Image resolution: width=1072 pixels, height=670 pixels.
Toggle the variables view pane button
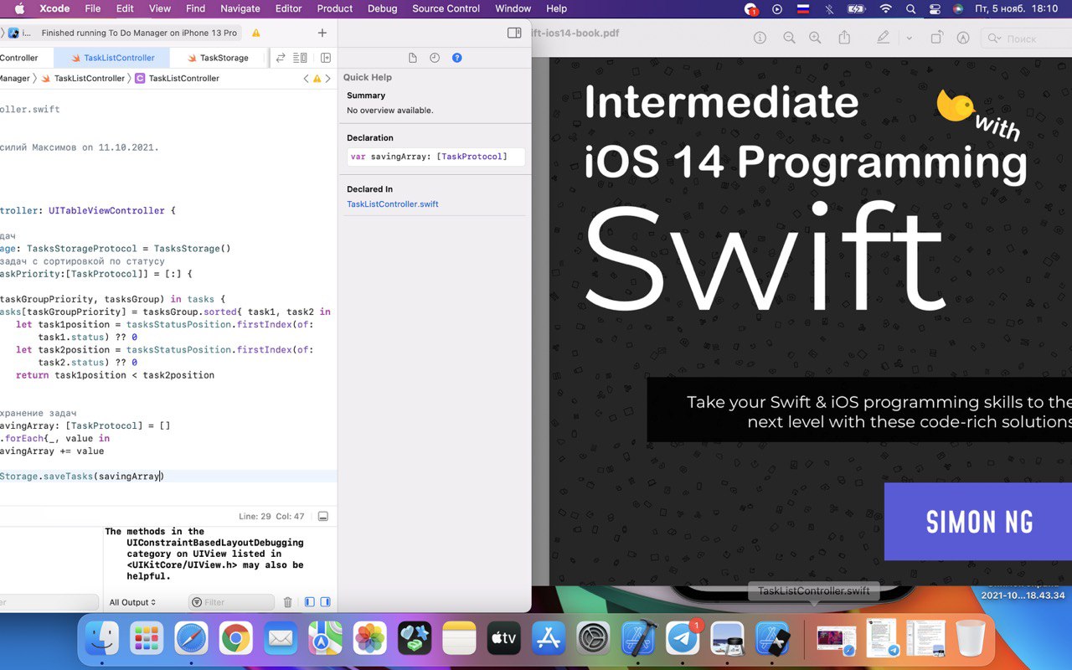(310, 602)
